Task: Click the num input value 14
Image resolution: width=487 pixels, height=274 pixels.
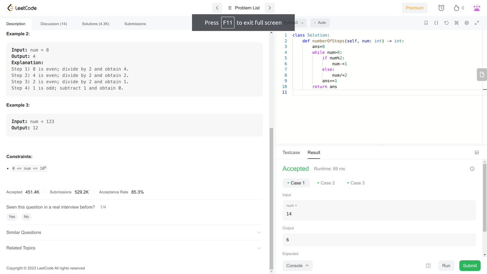Action: [379, 210]
